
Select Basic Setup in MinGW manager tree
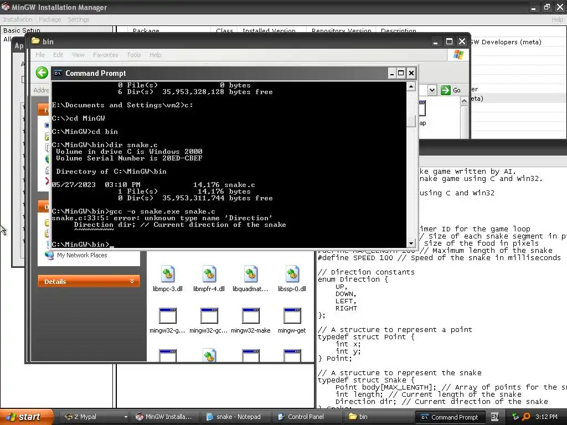click(22, 30)
